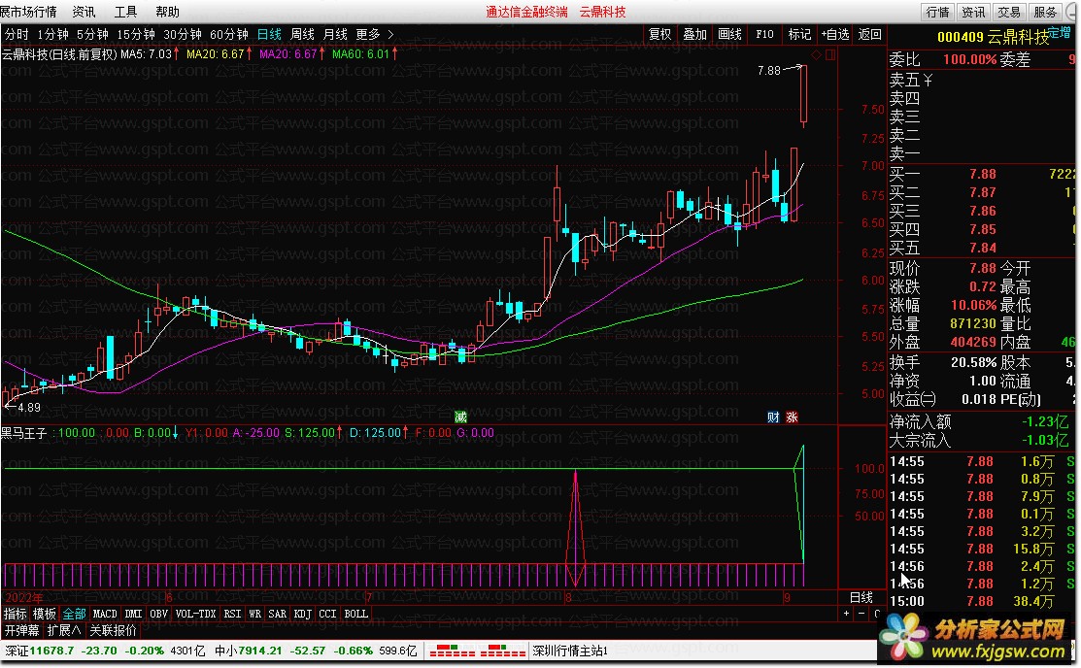Switch indicator to CCI

coord(327,614)
